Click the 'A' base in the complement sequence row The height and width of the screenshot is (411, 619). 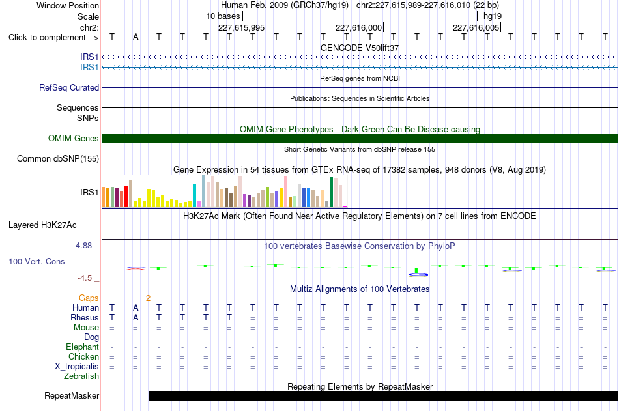(x=136, y=37)
